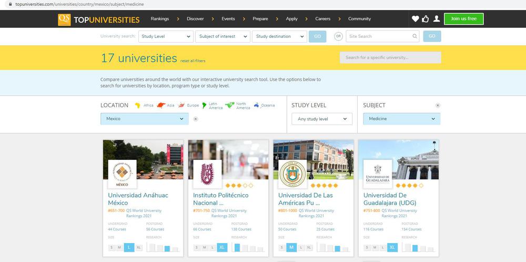
Task: Open the user profile icon
Action: [x=437, y=19]
